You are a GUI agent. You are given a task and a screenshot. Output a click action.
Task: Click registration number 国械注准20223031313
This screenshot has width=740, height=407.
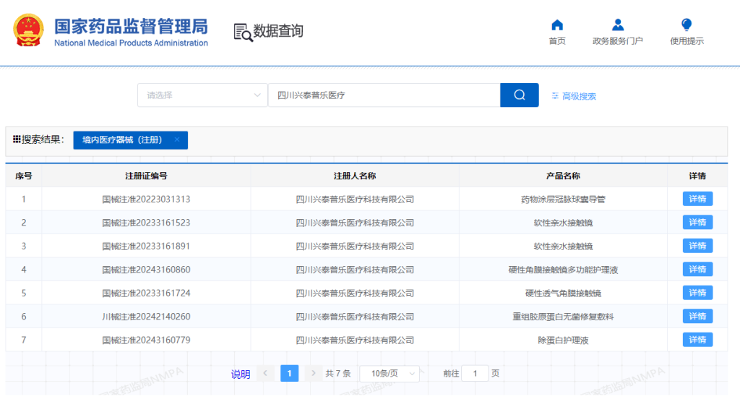146,200
